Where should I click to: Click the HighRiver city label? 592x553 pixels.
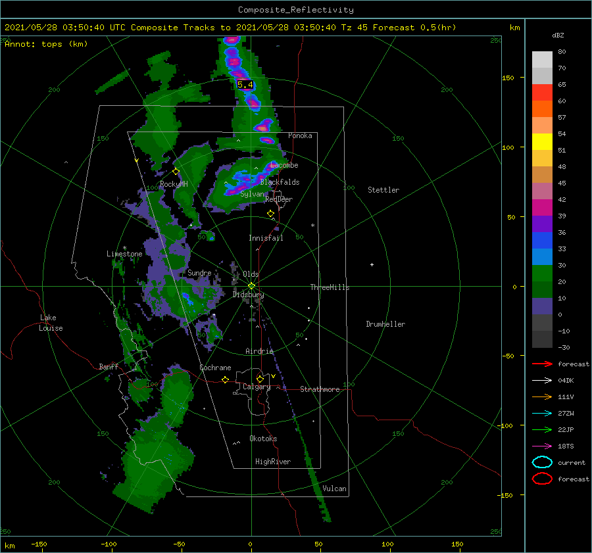[273, 462]
